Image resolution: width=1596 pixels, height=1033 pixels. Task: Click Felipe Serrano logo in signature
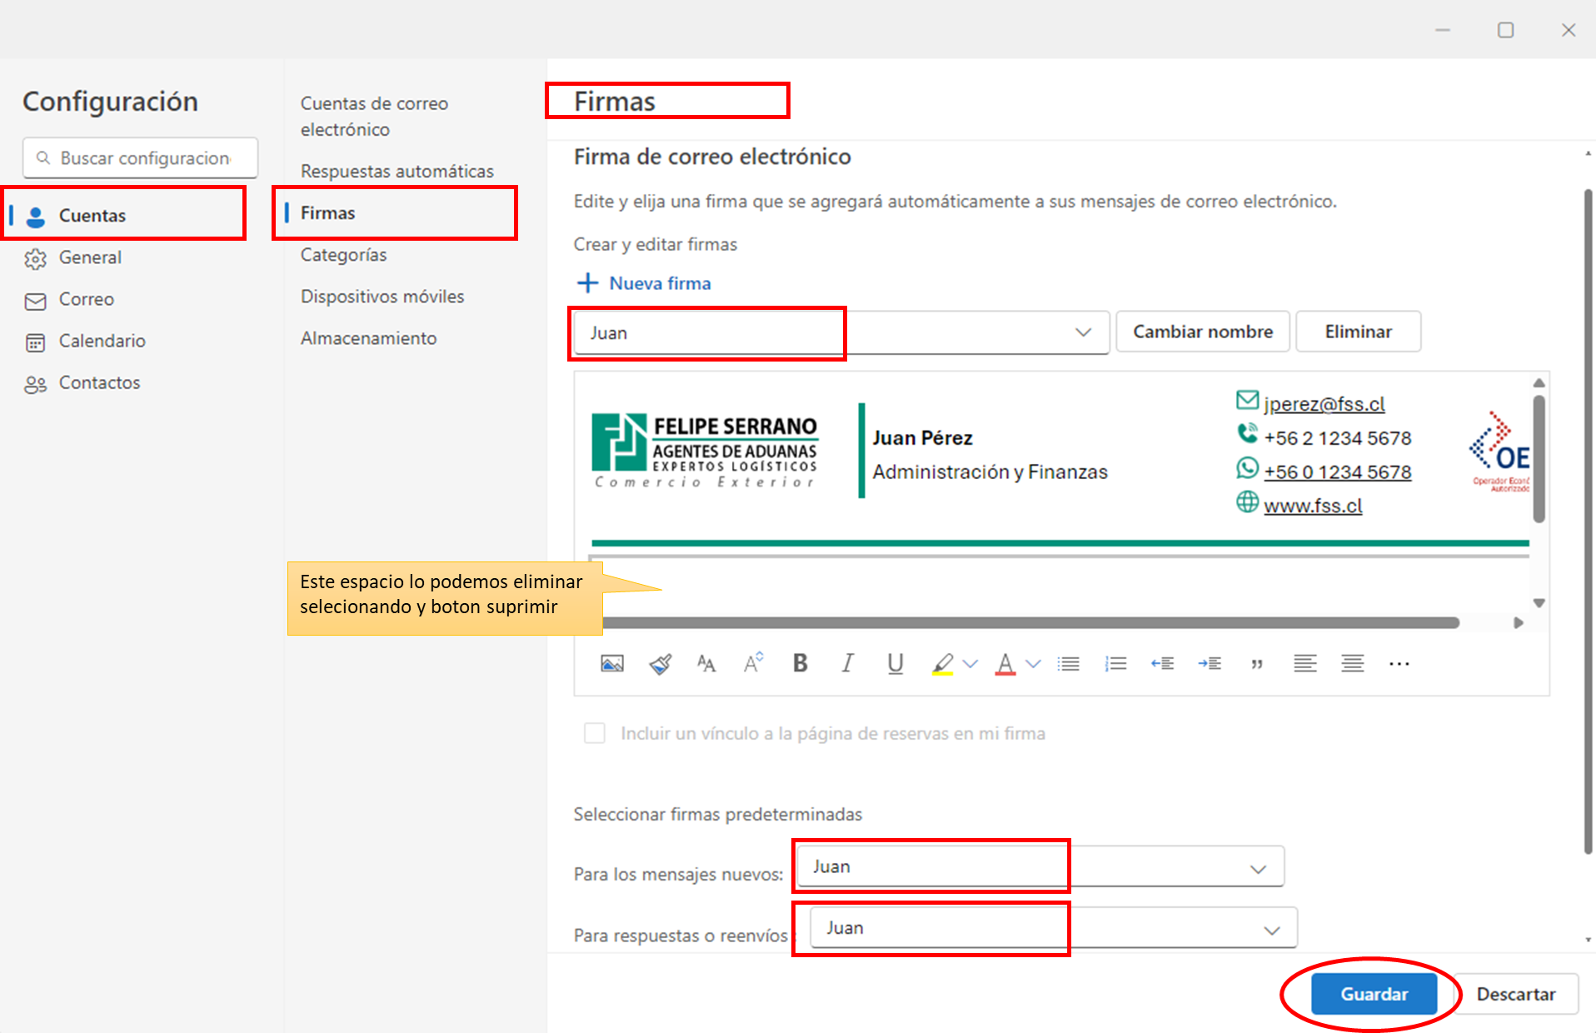click(x=706, y=450)
